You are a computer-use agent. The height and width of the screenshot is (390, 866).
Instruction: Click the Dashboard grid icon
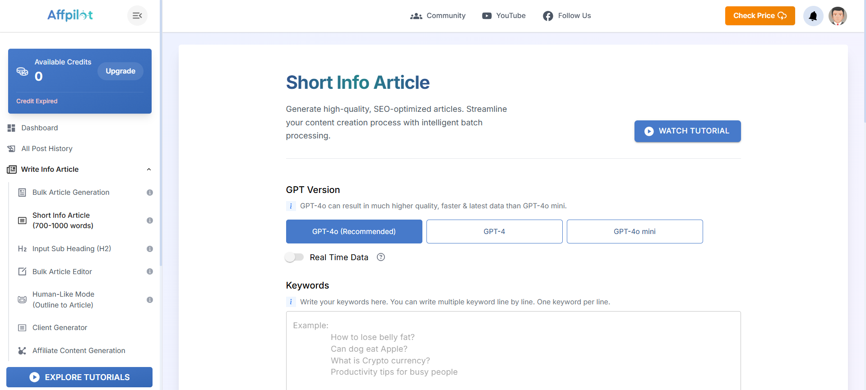click(x=11, y=128)
